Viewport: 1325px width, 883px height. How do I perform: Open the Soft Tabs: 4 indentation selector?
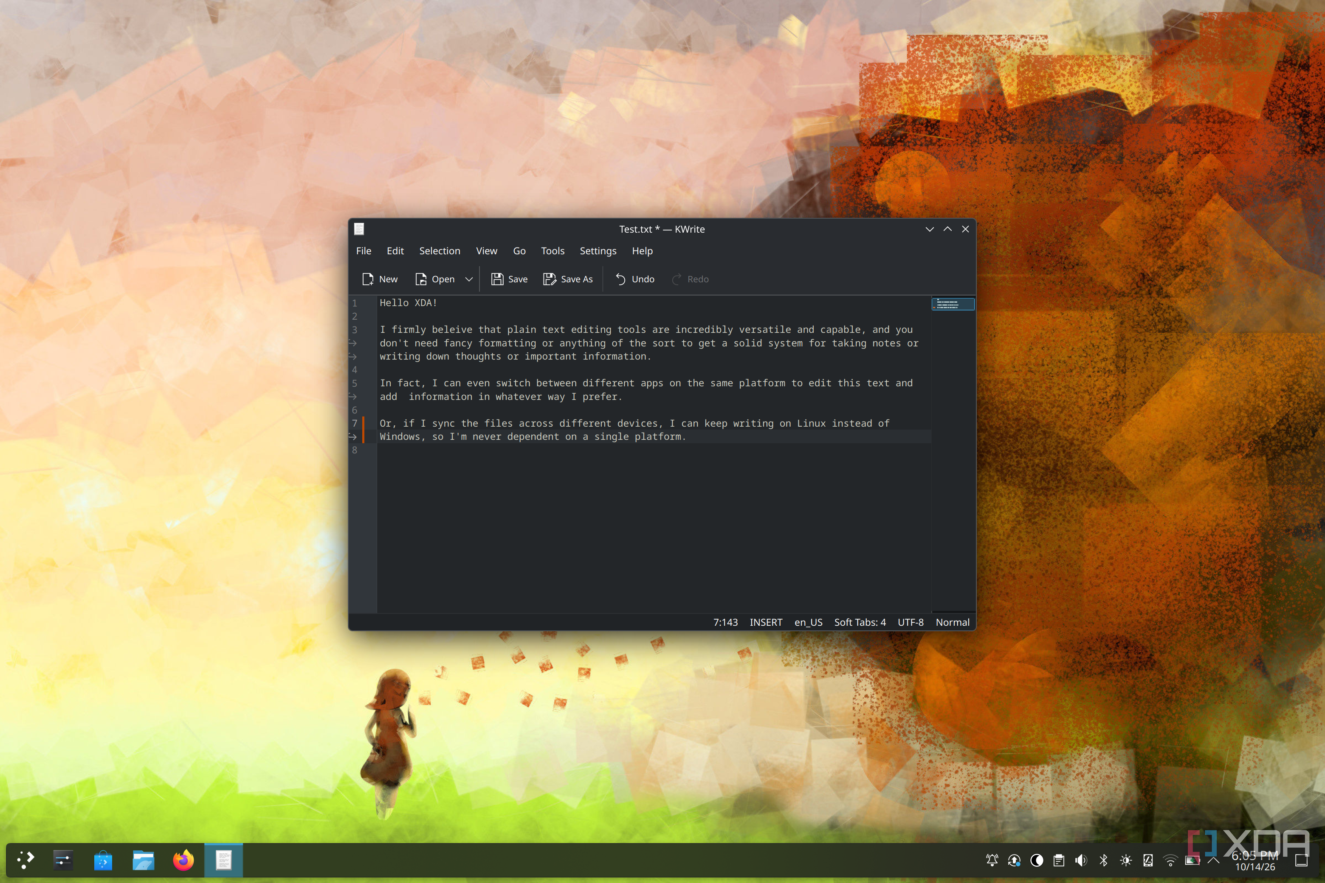pyautogui.click(x=860, y=622)
